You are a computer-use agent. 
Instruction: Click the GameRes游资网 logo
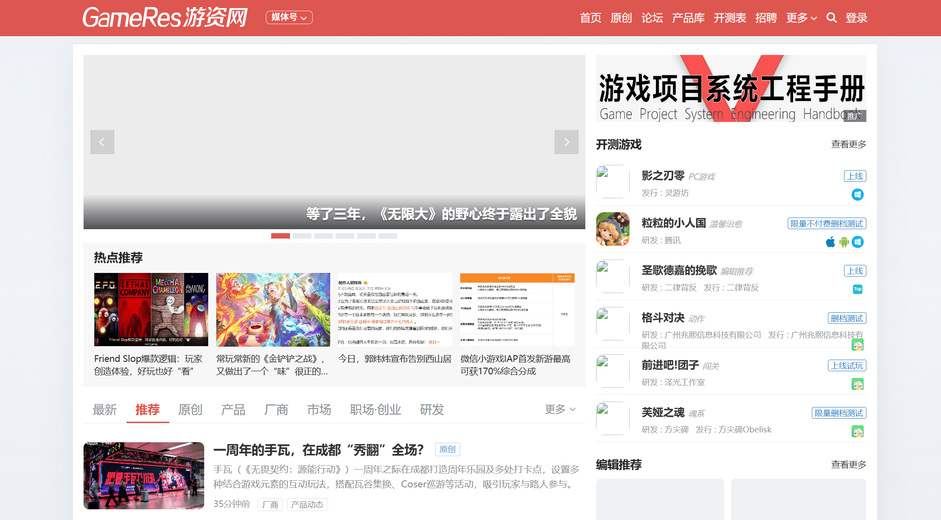[165, 17]
